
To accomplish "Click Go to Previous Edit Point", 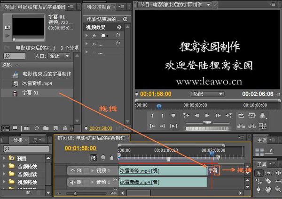I will coord(186,116).
